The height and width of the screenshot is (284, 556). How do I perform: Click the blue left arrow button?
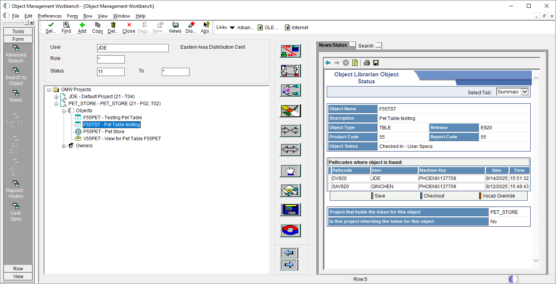[x=289, y=253]
